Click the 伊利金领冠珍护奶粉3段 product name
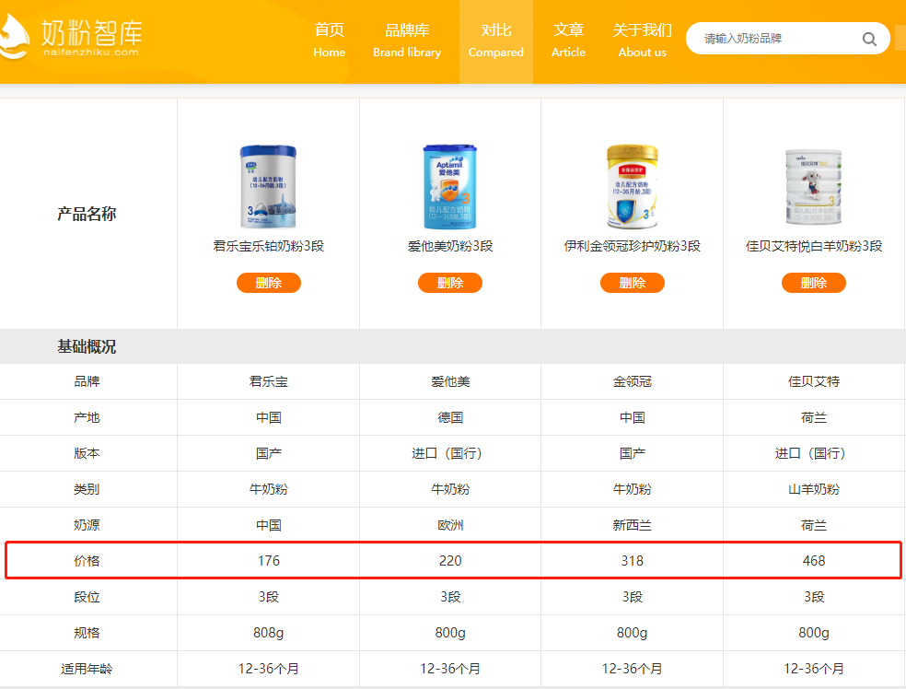 (x=633, y=246)
